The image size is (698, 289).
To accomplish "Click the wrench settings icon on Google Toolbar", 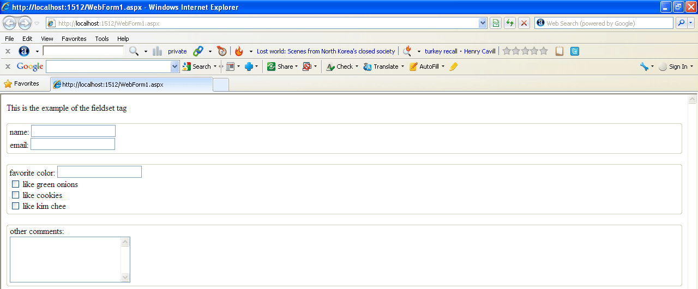I will point(644,67).
